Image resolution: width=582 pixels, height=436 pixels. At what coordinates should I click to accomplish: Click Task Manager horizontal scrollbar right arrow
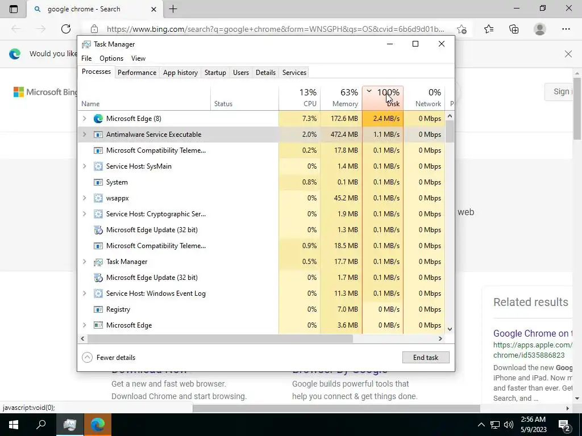[440, 338]
